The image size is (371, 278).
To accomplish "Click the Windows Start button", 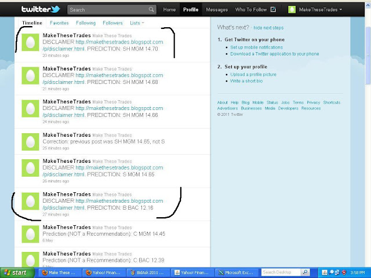I will (17, 273).
